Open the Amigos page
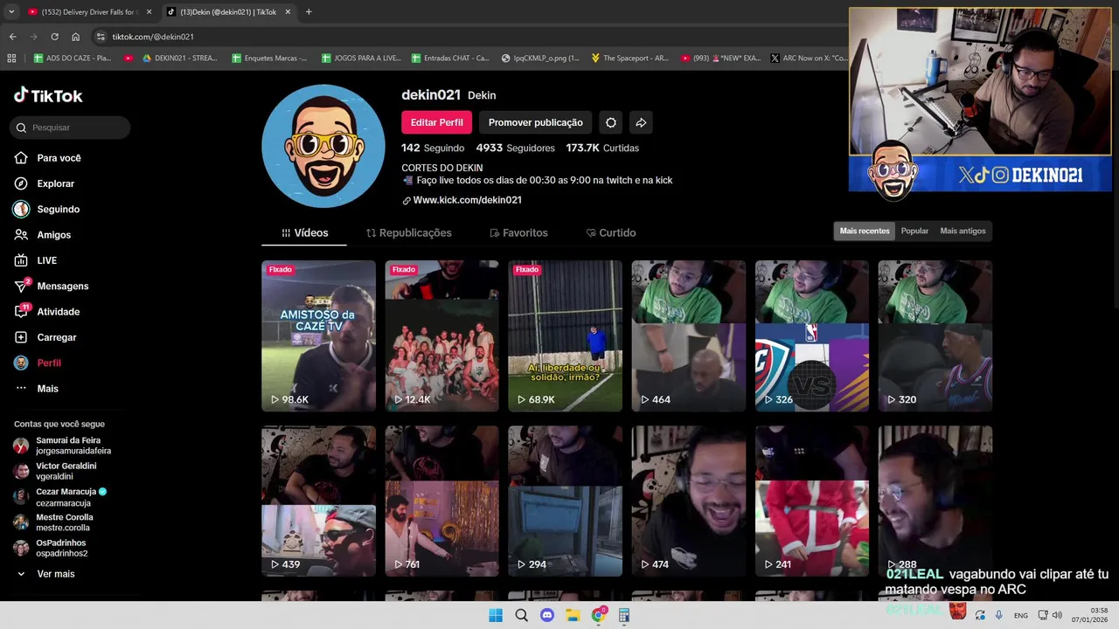Screen dimensions: 1119x629 [43, 235]
